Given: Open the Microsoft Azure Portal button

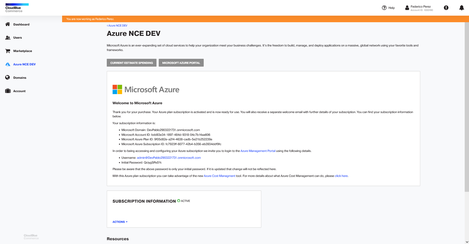Looking at the screenshot, I should pos(181,63).
